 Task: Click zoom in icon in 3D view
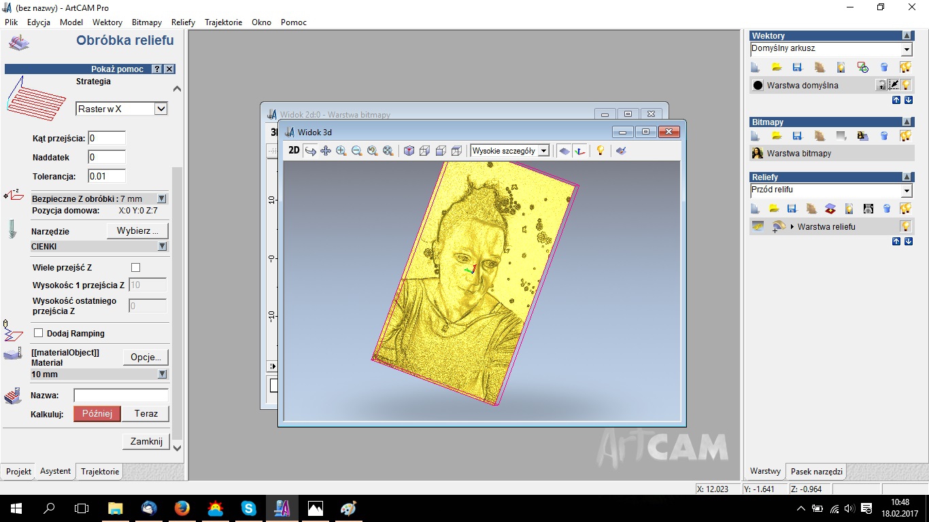click(x=341, y=151)
